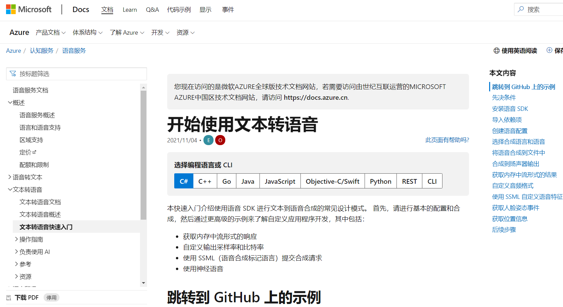Open 文本转语音概述 tree item
The height and width of the screenshot is (307, 563).
(40, 214)
